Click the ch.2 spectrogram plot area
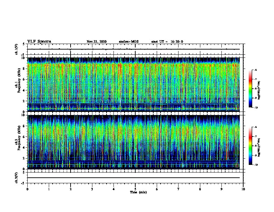Viewport: 274px width, 212px height. [x=134, y=142]
